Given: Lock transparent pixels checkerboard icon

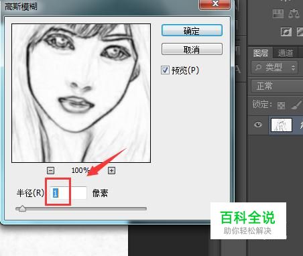Looking at the screenshot, I should (281, 105).
